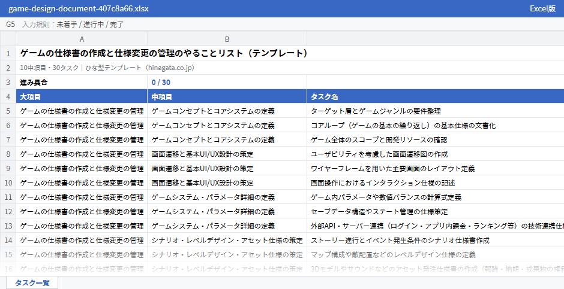Open the タスク一覧 sheet tab
The height and width of the screenshot is (289, 564).
[x=32, y=282]
